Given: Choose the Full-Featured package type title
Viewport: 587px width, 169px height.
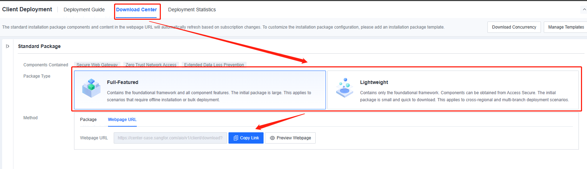Looking at the screenshot, I should [x=123, y=82].
